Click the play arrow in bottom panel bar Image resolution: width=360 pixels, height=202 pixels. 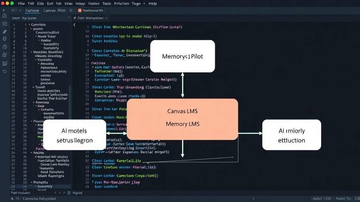55,193
